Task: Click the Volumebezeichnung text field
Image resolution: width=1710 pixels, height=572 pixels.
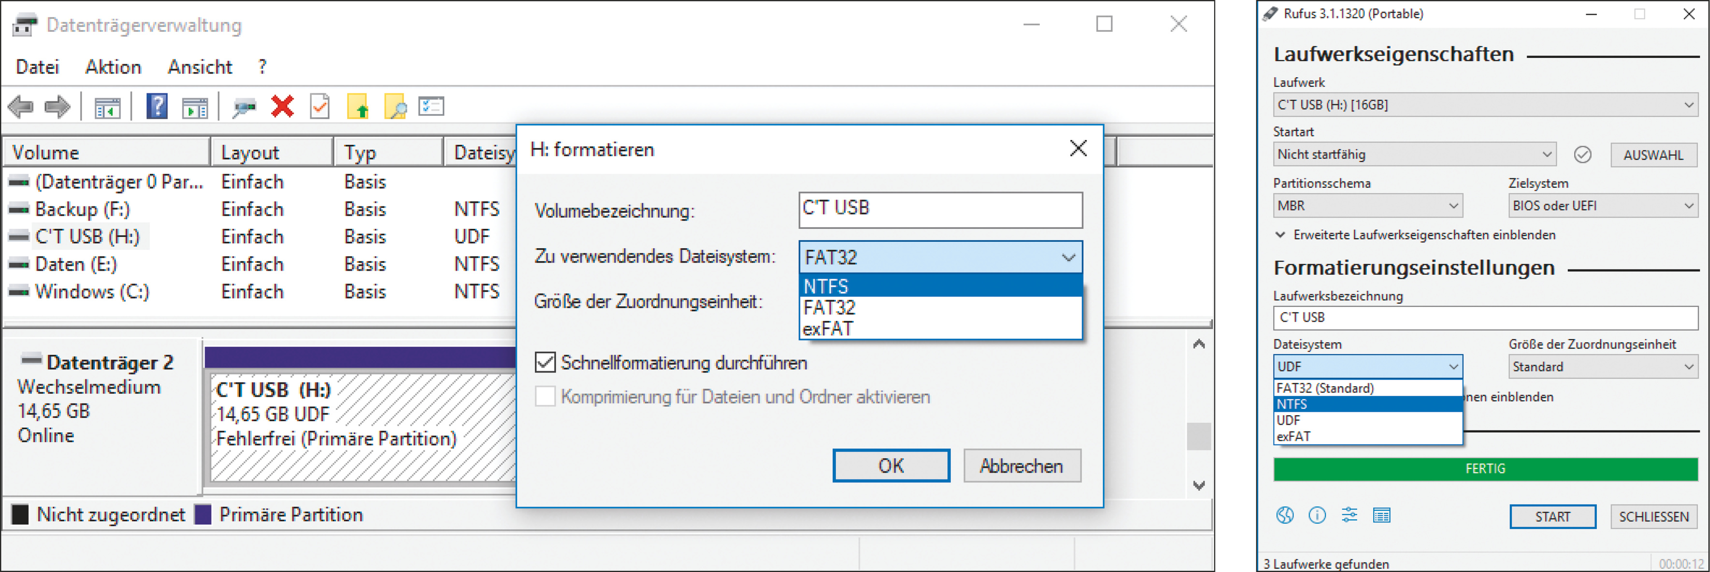Action: 940,209
